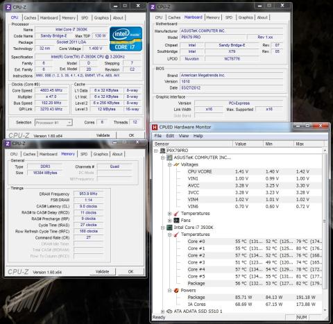Image resolution: width=333 pixels, height=324 pixels.
Task: Click the Core Speed value 4803.45 MHz
Action: click(x=51, y=90)
